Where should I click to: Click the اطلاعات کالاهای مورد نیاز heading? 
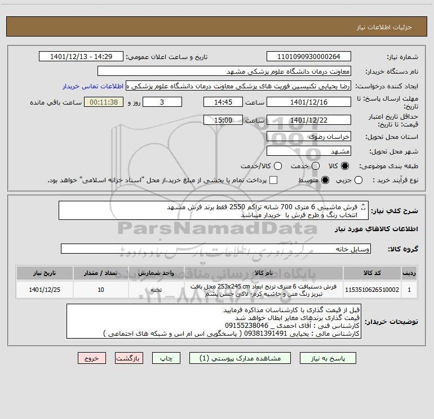(377, 229)
